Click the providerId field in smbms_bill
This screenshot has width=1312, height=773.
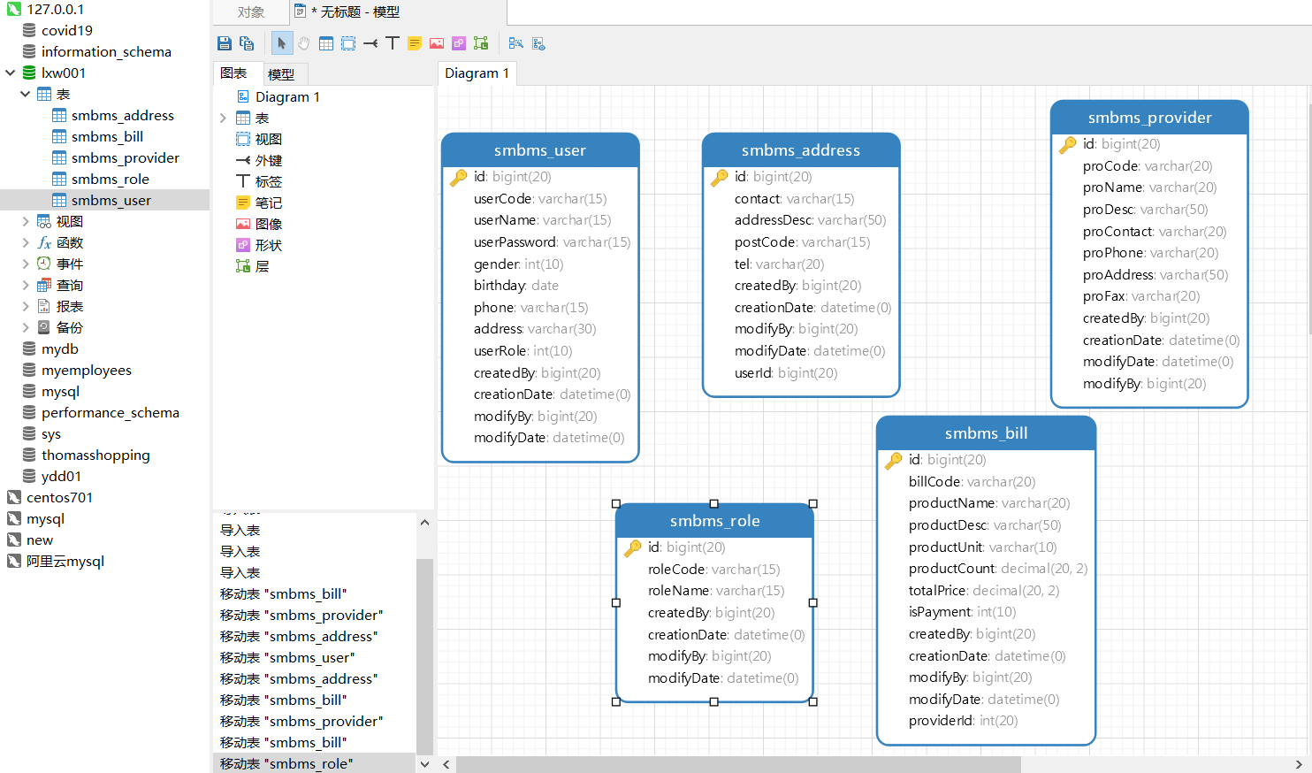point(963,721)
